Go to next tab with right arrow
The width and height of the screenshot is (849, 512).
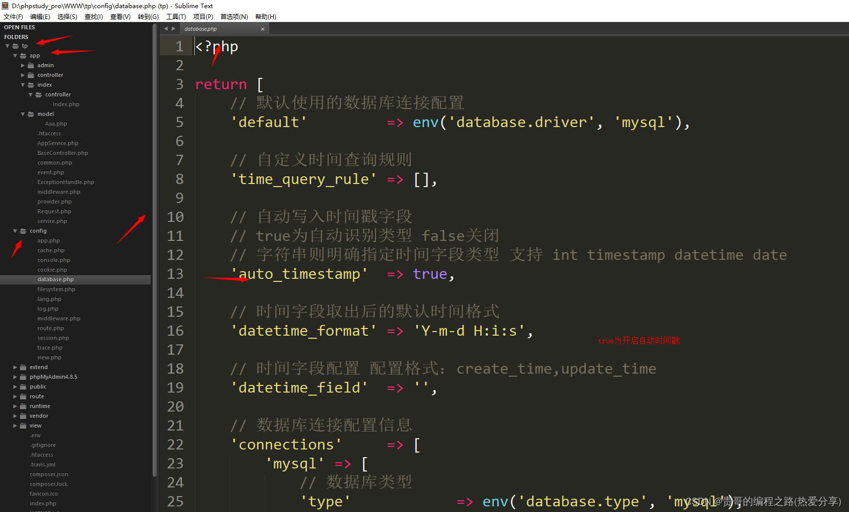pyautogui.click(x=173, y=29)
